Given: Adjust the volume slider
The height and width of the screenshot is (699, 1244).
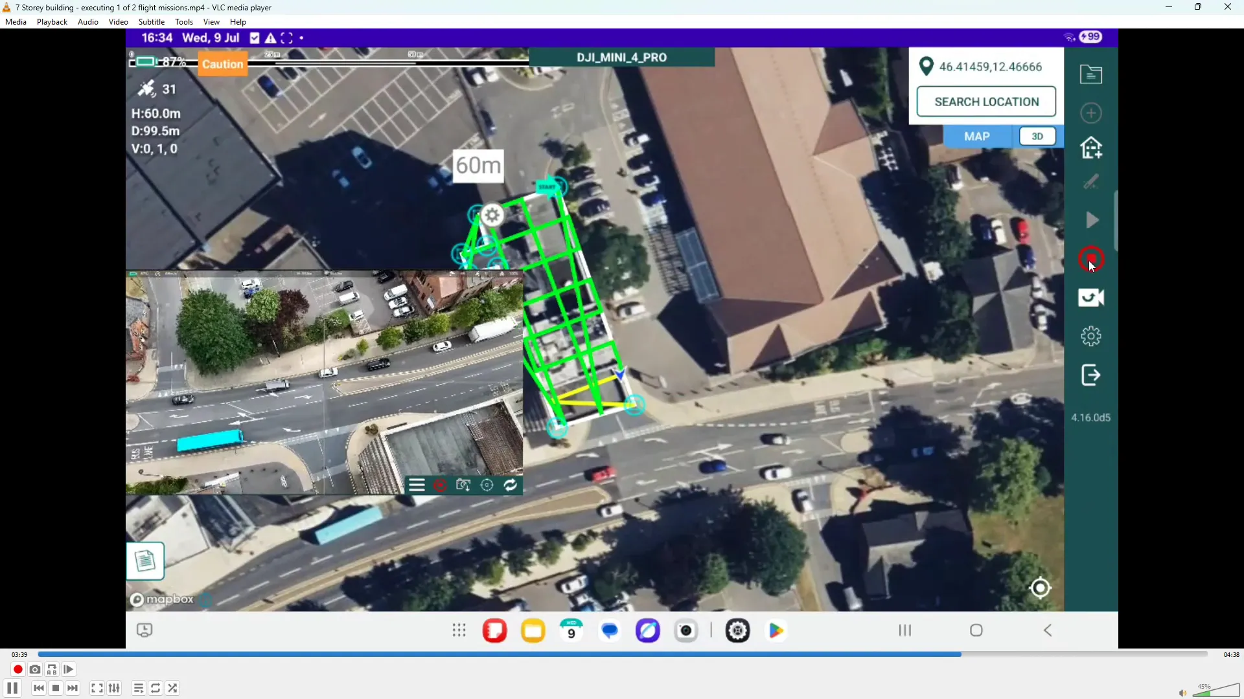Looking at the screenshot, I should coord(1215,691).
